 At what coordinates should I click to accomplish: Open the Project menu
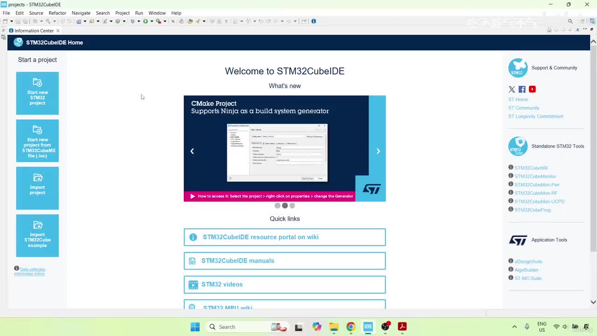click(x=122, y=13)
